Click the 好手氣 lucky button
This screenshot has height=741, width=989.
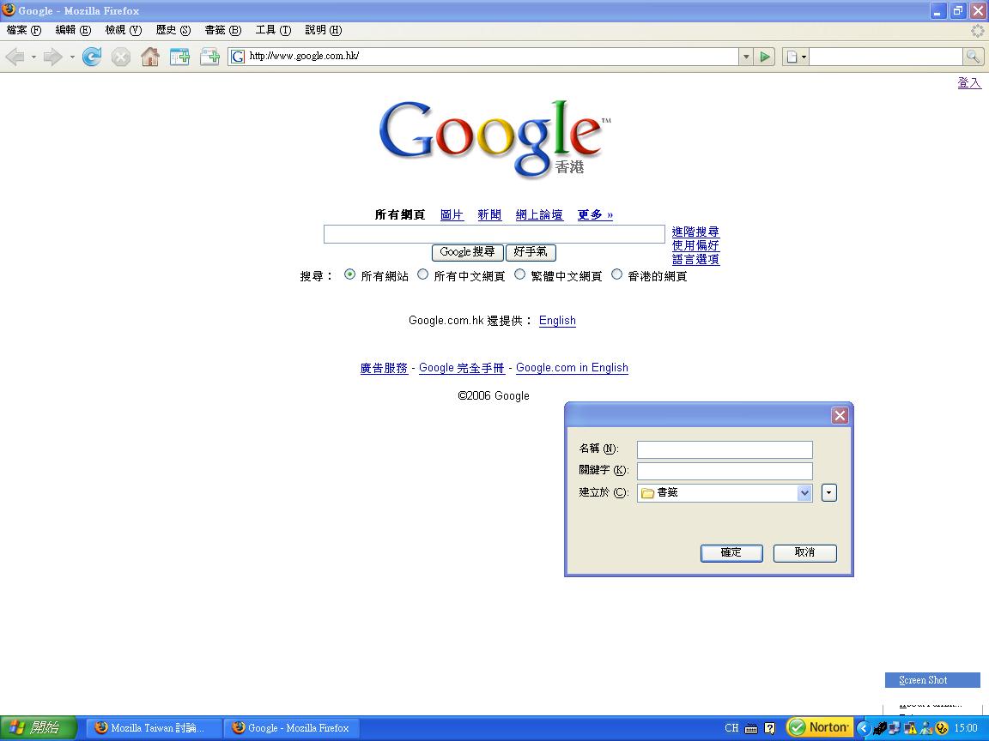click(x=531, y=253)
